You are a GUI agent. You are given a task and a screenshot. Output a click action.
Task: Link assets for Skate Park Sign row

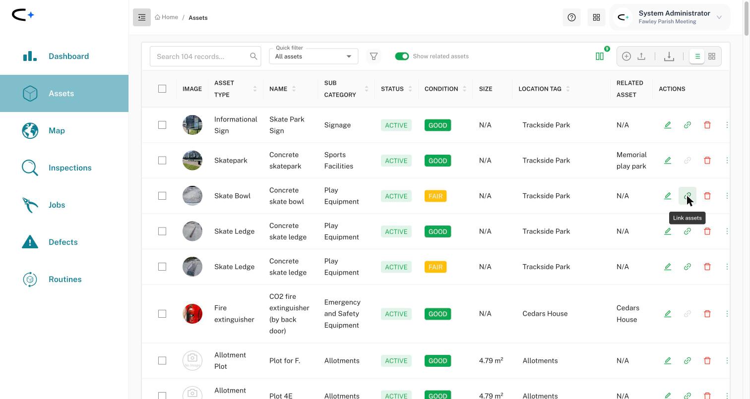pyautogui.click(x=687, y=125)
